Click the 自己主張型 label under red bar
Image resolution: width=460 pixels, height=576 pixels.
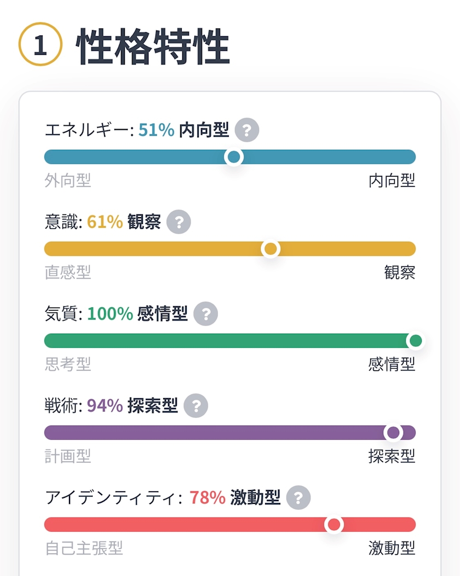click(84, 548)
